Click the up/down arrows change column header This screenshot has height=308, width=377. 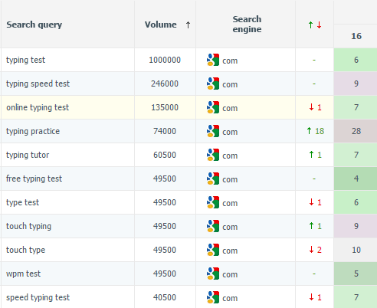coord(315,25)
